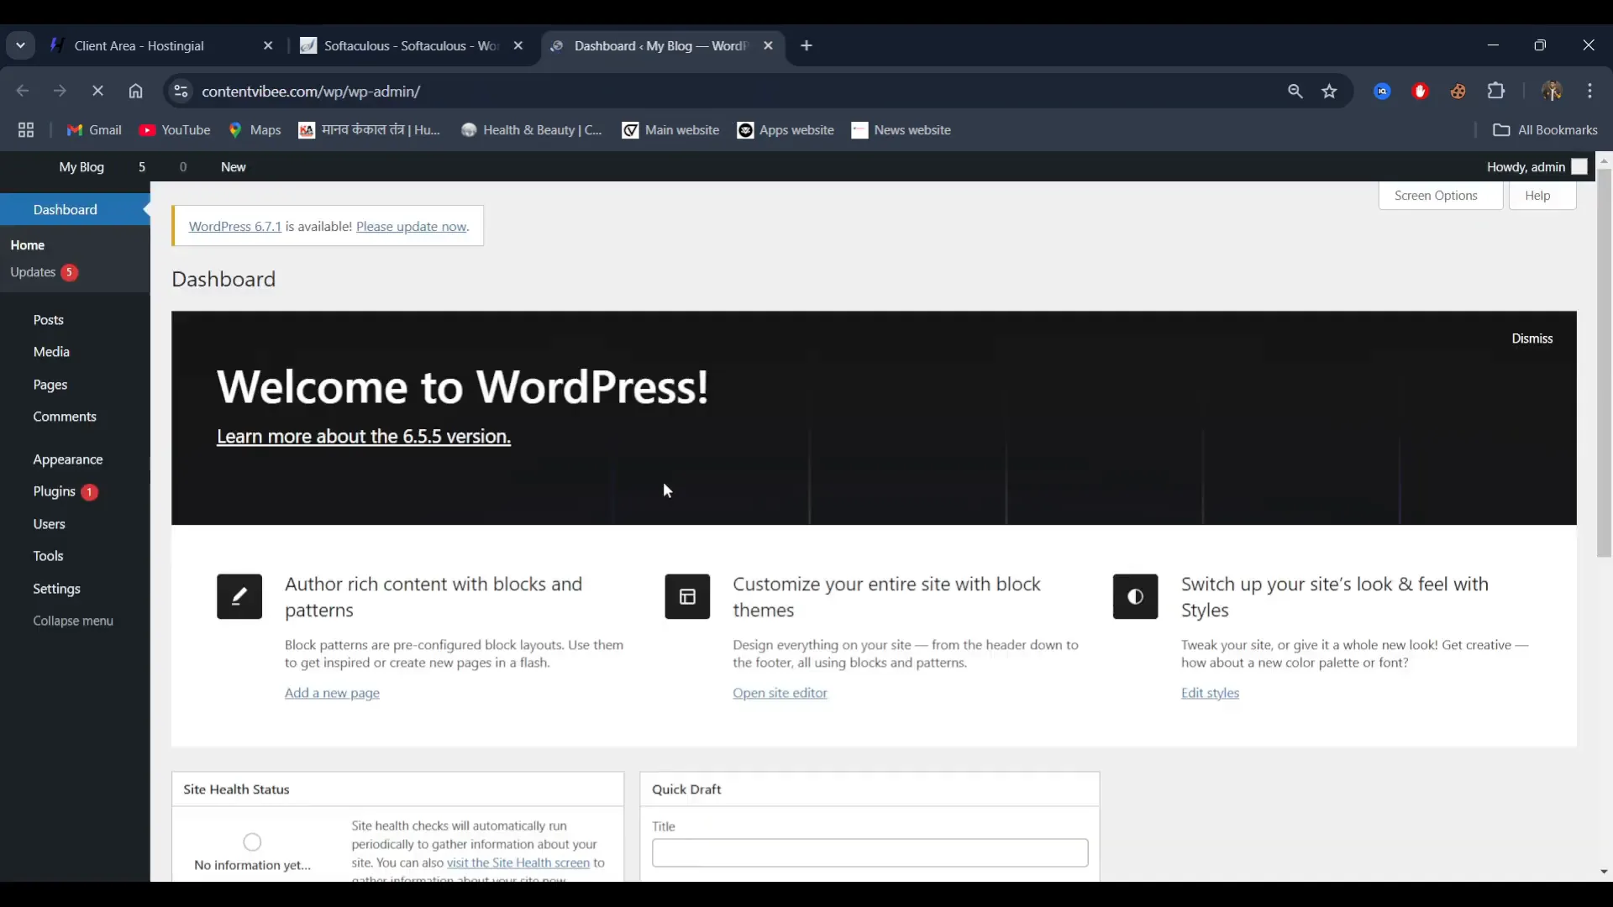Open the Main website bookmark
Image resolution: width=1613 pixels, height=907 pixels.
click(670, 130)
